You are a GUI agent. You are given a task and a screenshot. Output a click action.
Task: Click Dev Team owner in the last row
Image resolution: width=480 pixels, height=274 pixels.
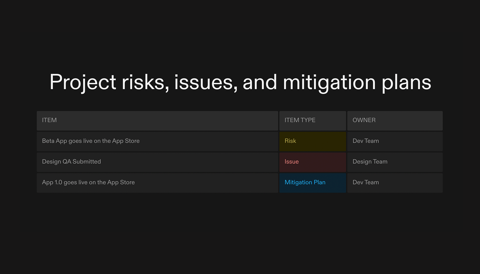click(x=365, y=182)
